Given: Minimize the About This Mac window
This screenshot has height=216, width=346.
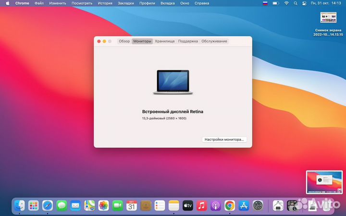Looking at the screenshot, I should 104,41.
